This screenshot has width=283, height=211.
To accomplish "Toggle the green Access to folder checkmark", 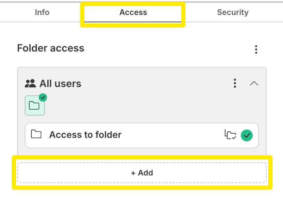I will click(x=247, y=135).
